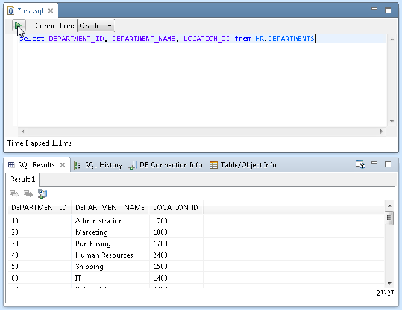This screenshot has width=402, height=310.
Task: Select the Human Resources cell
Action: tap(104, 255)
